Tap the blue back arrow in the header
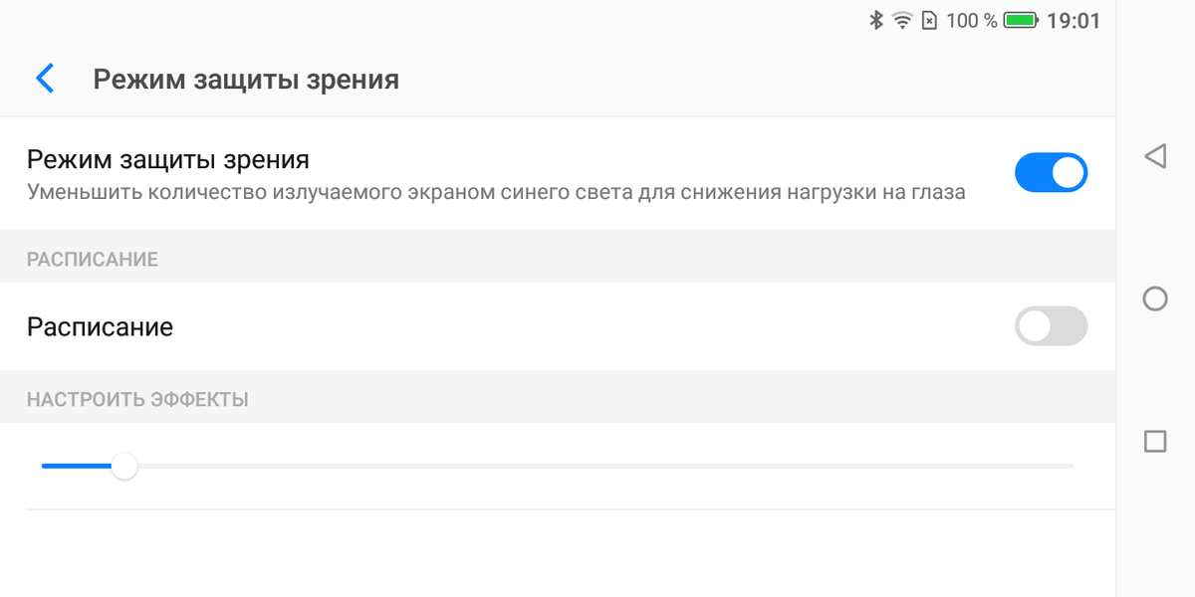 pyautogui.click(x=45, y=79)
